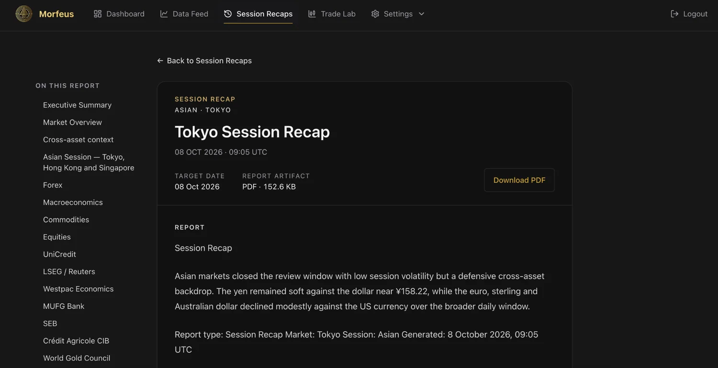Click the PDF · 152.6 KB artifact text
Viewport: 718px width, 368px height.
[x=269, y=187]
